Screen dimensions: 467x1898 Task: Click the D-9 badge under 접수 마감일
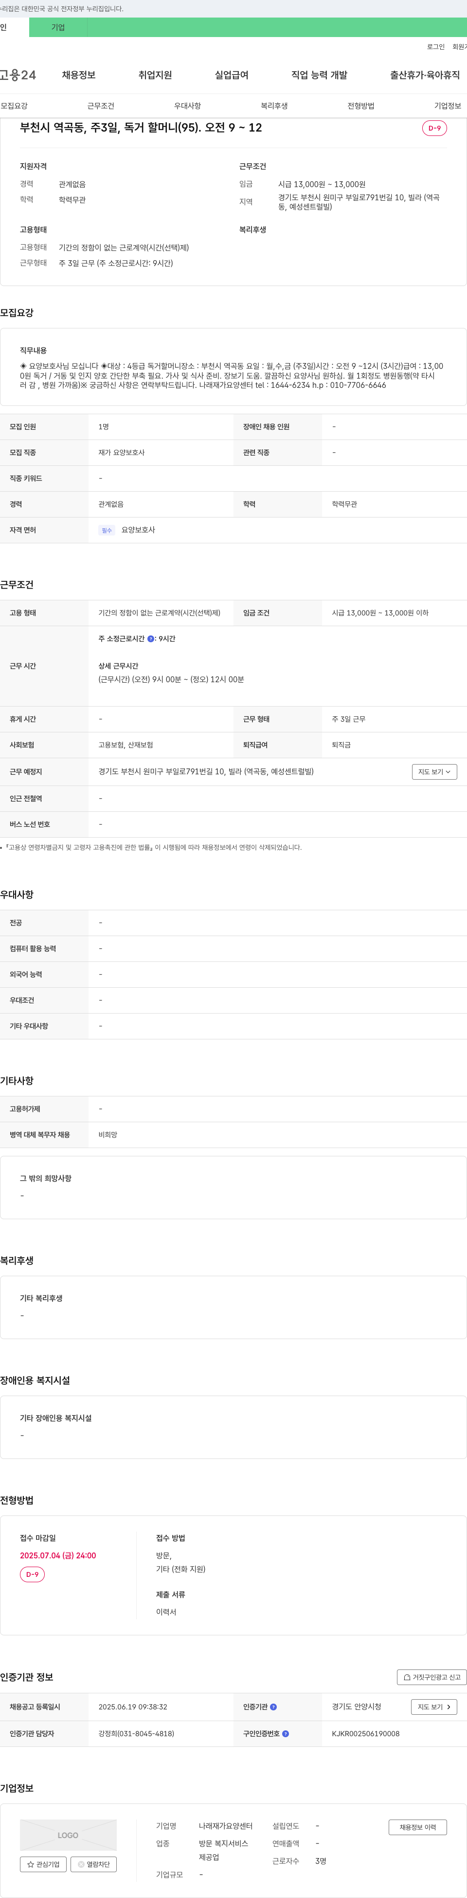coord(33,1574)
